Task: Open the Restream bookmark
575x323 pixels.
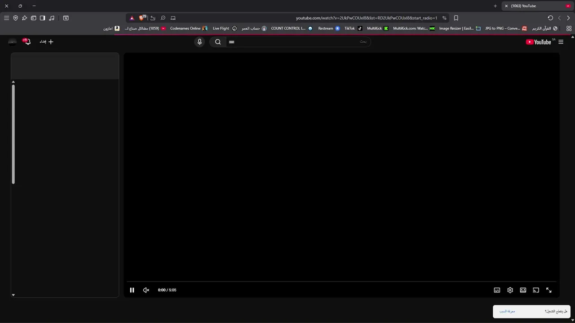Action: tap(329, 28)
